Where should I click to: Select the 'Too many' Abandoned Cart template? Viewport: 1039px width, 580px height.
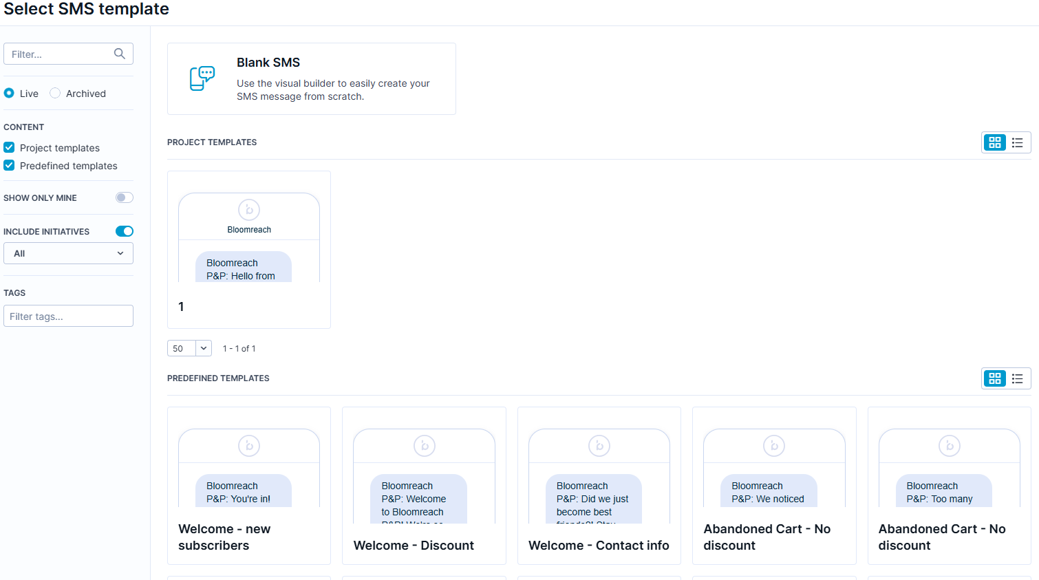click(x=950, y=486)
